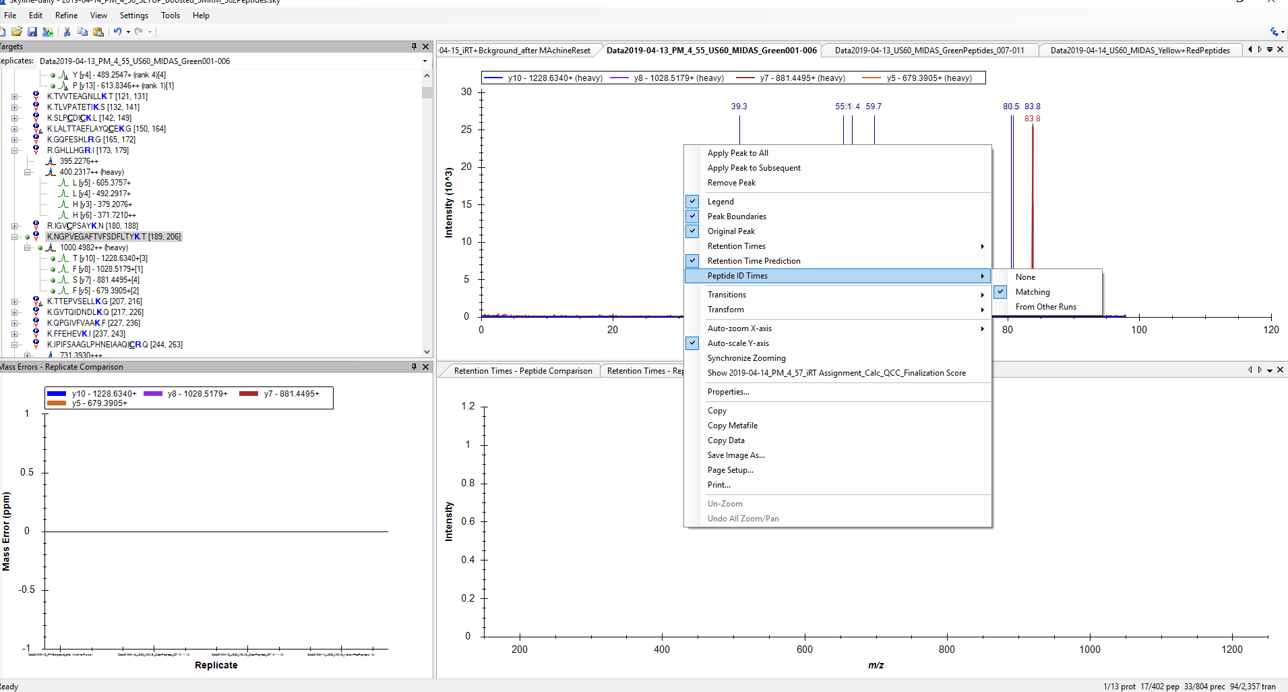
Task: Open the Replicates dropdown list
Action: pos(425,61)
